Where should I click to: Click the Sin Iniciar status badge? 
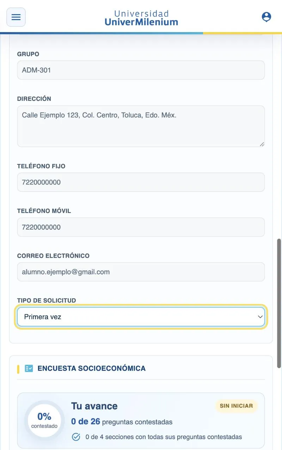pyautogui.click(x=236, y=406)
